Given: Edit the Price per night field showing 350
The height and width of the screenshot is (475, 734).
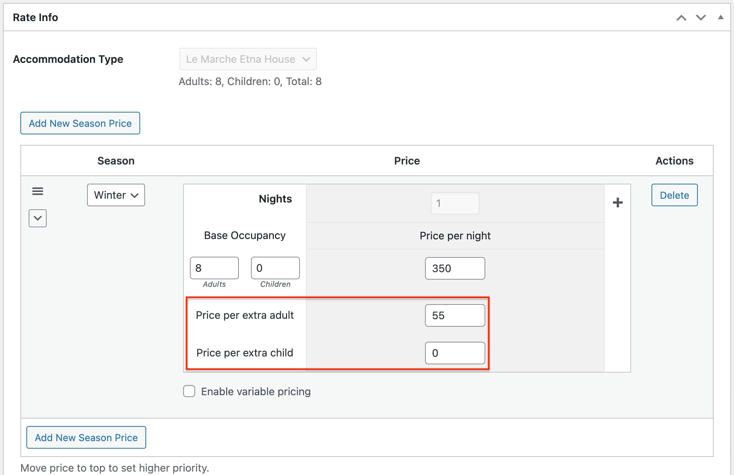Looking at the screenshot, I should (455, 268).
